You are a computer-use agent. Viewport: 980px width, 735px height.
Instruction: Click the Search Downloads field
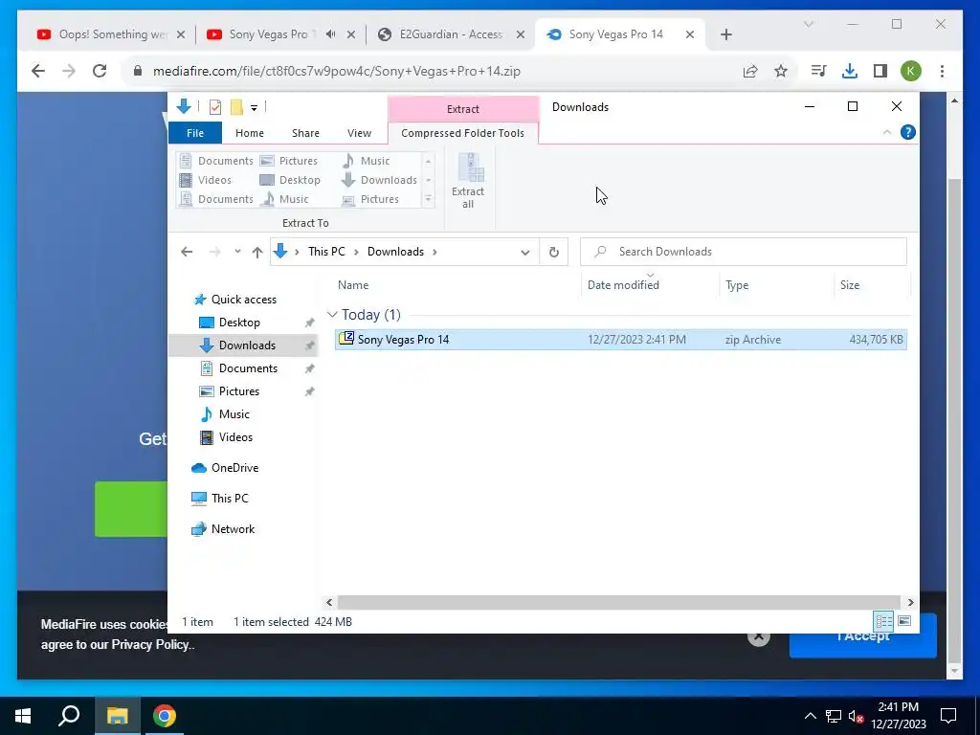743,252
